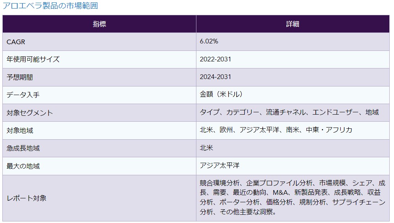Screen dimensions: 394x223
Task: Click the segment list starting タイプ、カテゴリー
Action: pyautogui.click(x=289, y=112)
